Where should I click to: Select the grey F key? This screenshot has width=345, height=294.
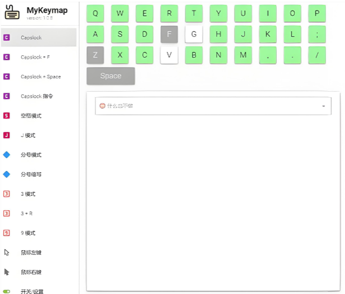(169, 34)
